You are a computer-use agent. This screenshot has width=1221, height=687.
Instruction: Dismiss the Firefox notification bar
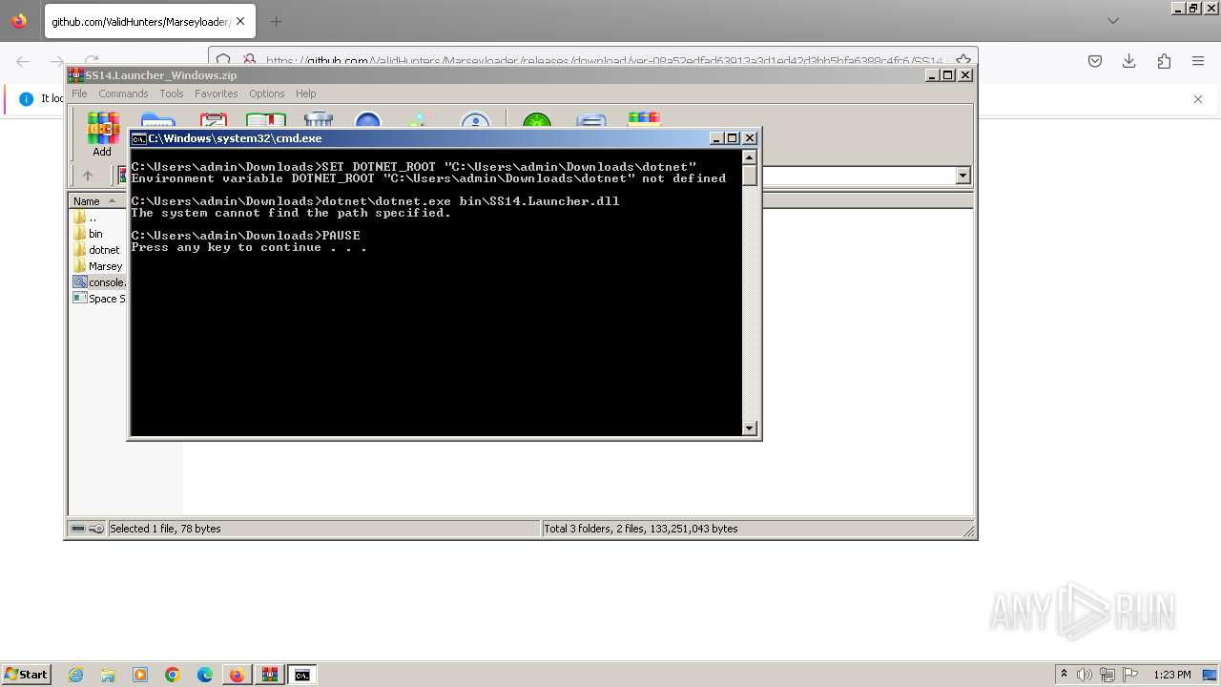(x=1198, y=99)
